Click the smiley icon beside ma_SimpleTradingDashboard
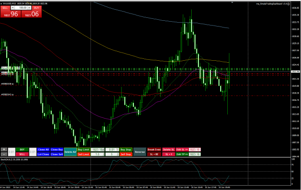 pyautogui.click(x=288, y=4)
